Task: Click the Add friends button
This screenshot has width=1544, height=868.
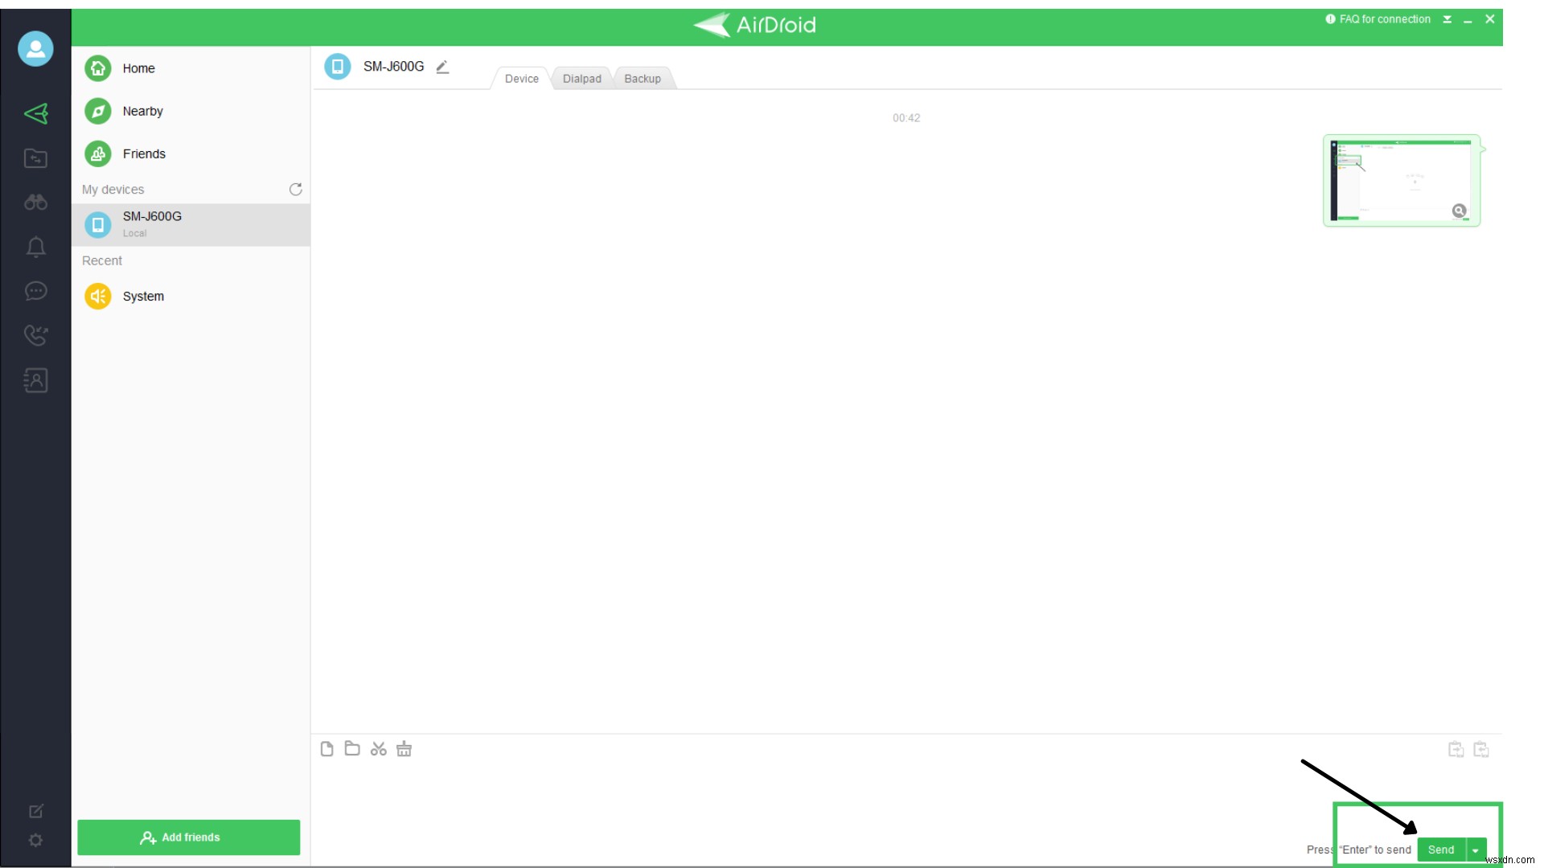Action: (x=189, y=837)
